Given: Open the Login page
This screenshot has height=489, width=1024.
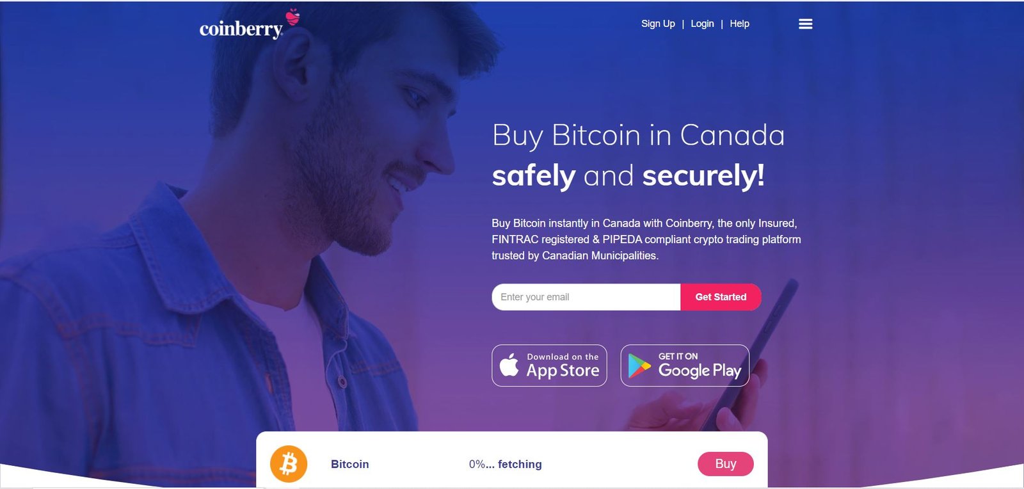Looking at the screenshot, I should [702, 24].
